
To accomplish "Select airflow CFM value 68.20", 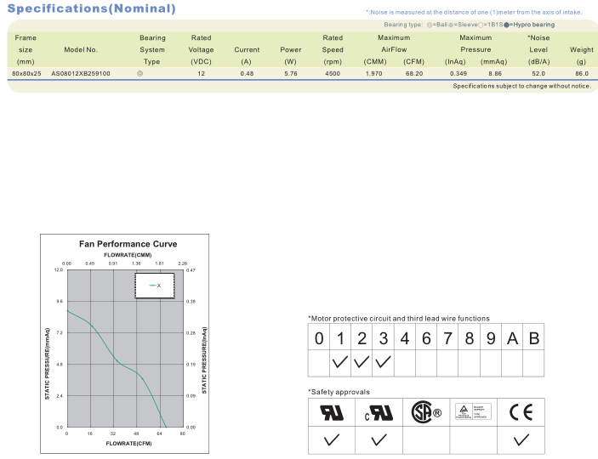I will click(414, 74).
